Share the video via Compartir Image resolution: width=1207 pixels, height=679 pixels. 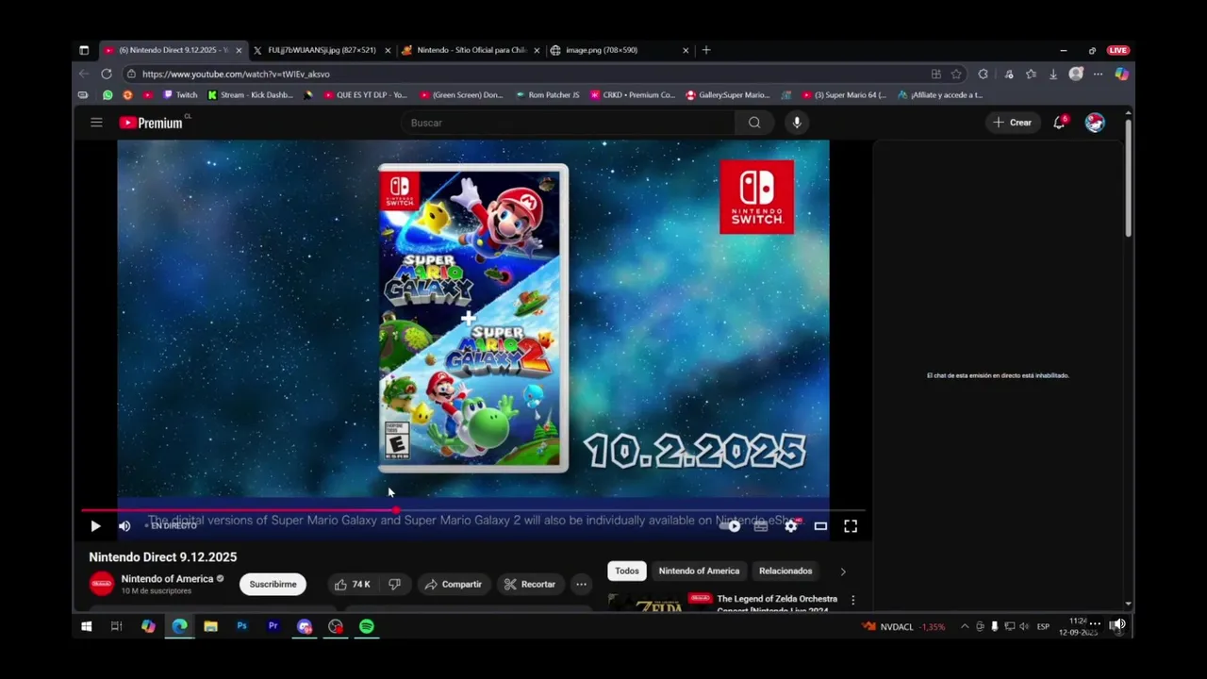(x=453, y=585)
